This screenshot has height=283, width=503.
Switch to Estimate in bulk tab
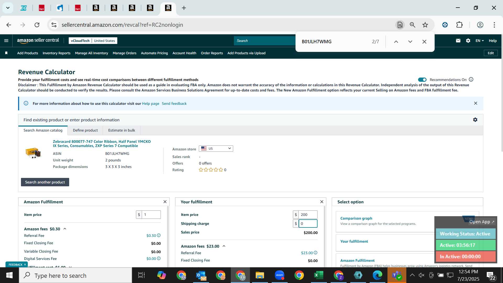(x=122, y=130)
